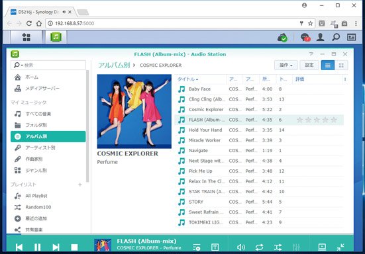The height and width of the screenshot is (254, 365).
Task: Click the now-playing thumbnail in player bar
Action: click(x=103, y=245)
